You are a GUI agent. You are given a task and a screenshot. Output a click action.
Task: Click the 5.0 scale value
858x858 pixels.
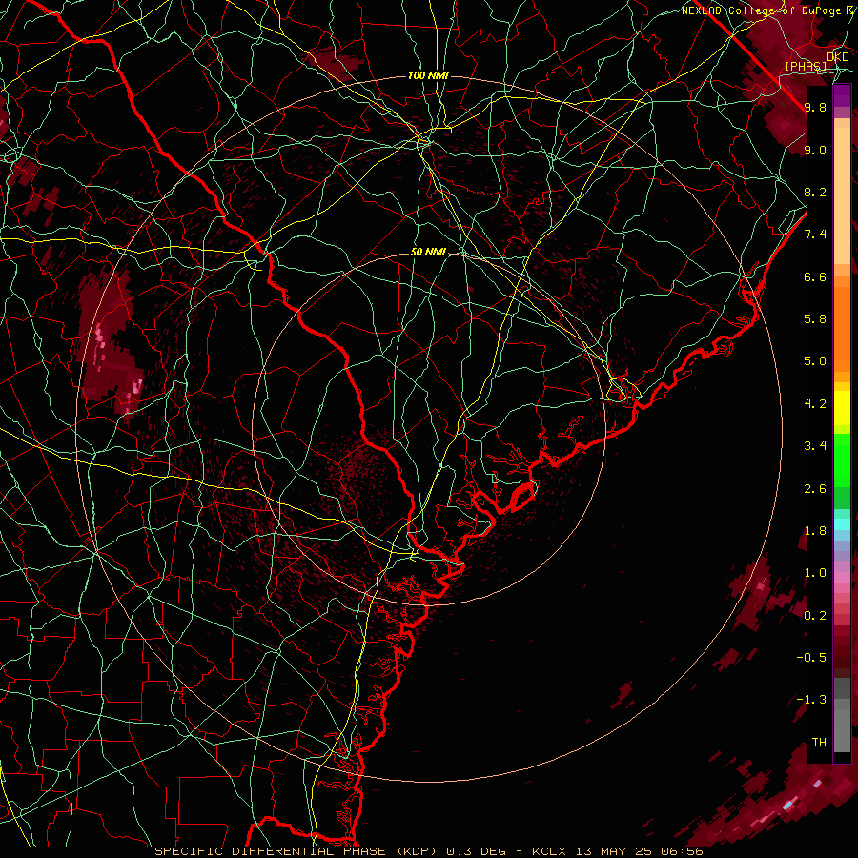(815, 361)
